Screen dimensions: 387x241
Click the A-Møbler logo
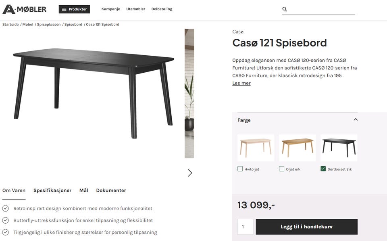pyautogui.click(x=24, y=8)
